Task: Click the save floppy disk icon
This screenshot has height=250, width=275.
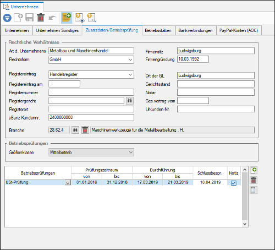Action: 29,18
